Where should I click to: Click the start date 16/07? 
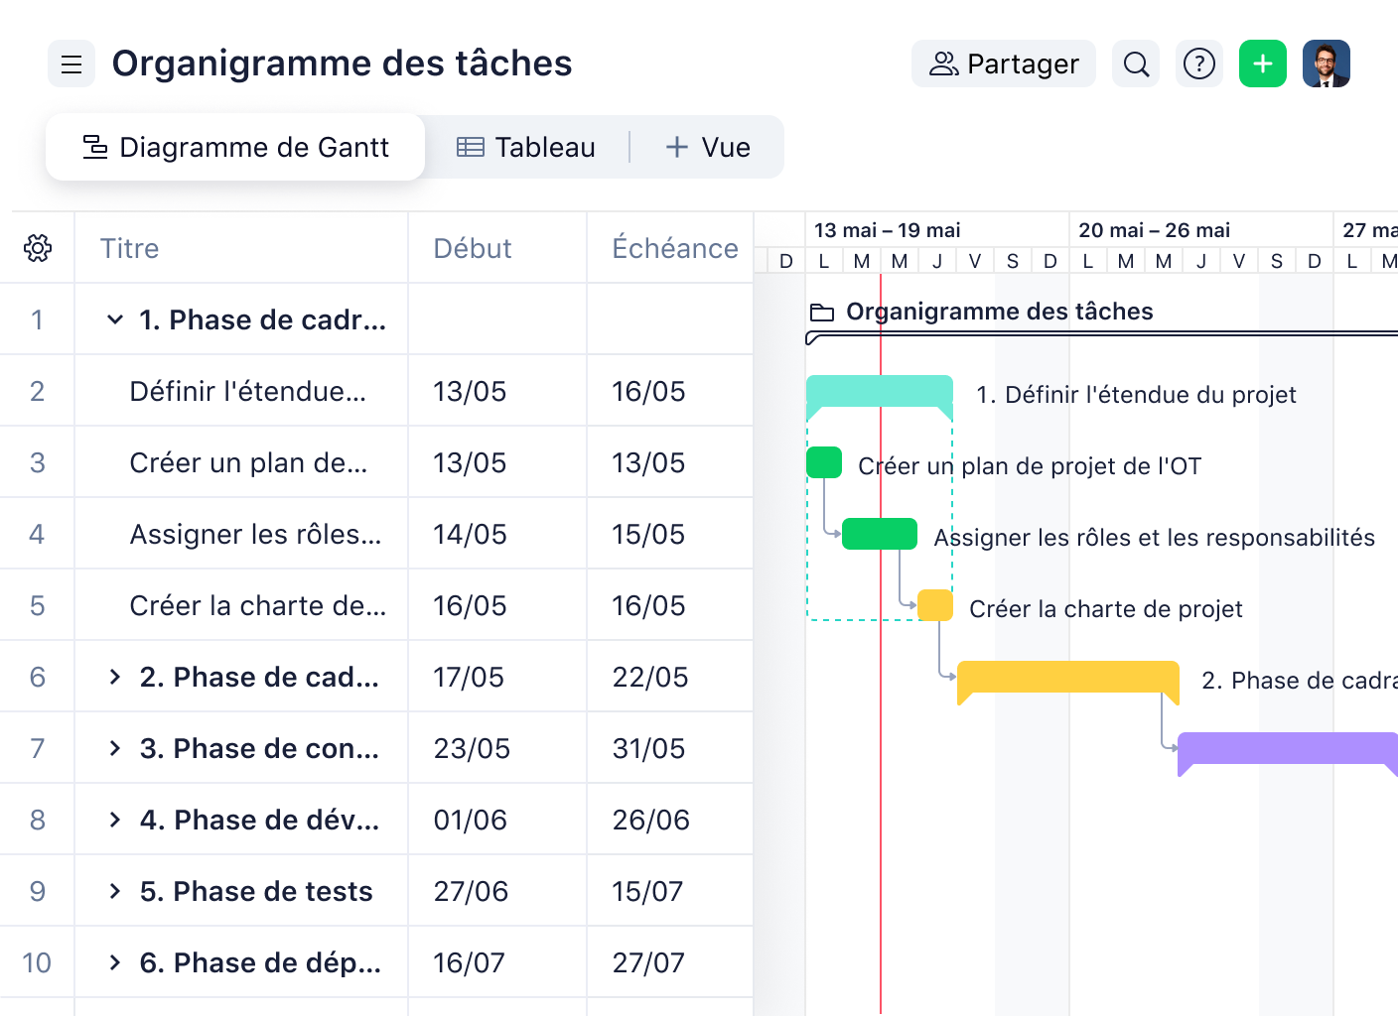(469, 963)
